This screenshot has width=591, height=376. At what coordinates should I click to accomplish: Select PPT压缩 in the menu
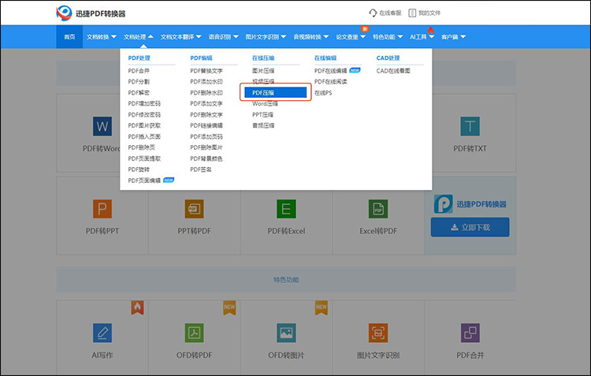click(262, 114)
